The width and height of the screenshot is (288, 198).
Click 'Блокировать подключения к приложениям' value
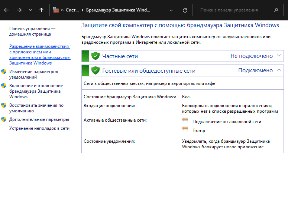tap(230, 109)
